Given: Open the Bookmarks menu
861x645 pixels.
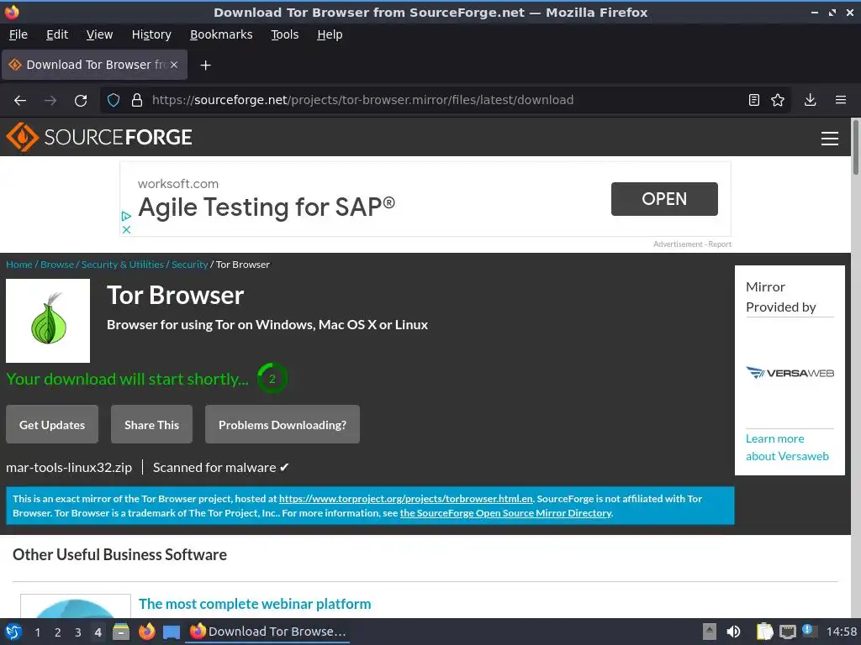Looking at the screenshot, I should click(221, 34).
